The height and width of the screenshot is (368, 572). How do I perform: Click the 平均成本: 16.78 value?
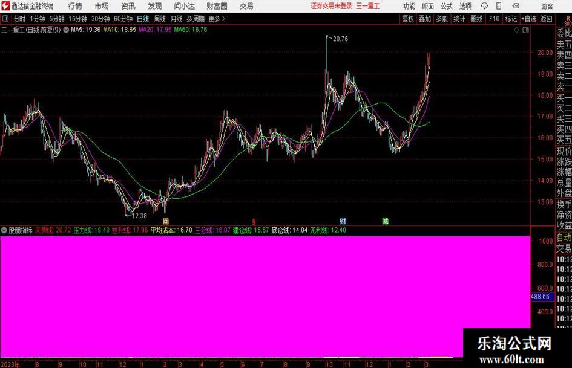tap(171, 230)
